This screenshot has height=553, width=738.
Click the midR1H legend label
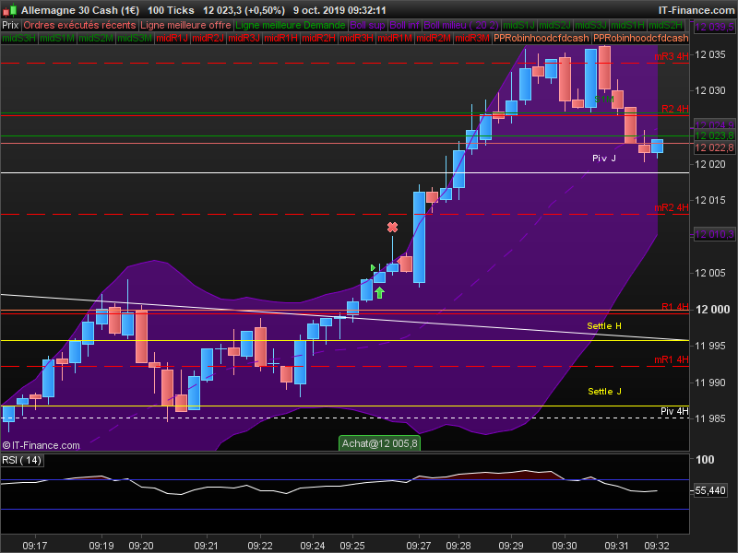pos(280,38)
